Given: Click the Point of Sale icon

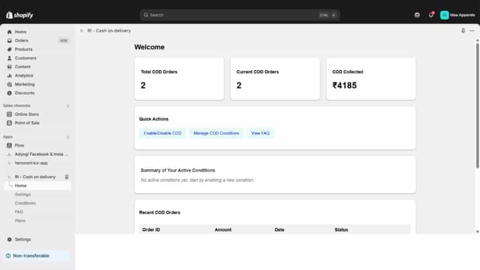Looking at the screenshot, I should [9, 123].
